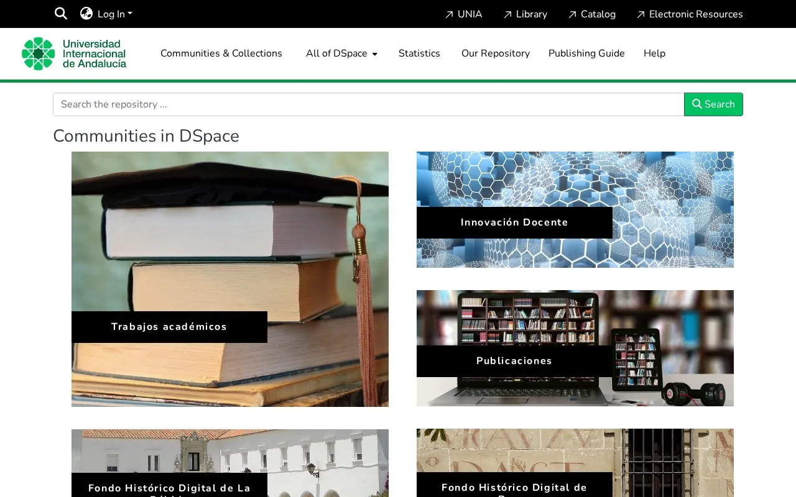Screen dimensions: 796x497
Task: Expand the All of DSpace menu
Action: [341, 53]
